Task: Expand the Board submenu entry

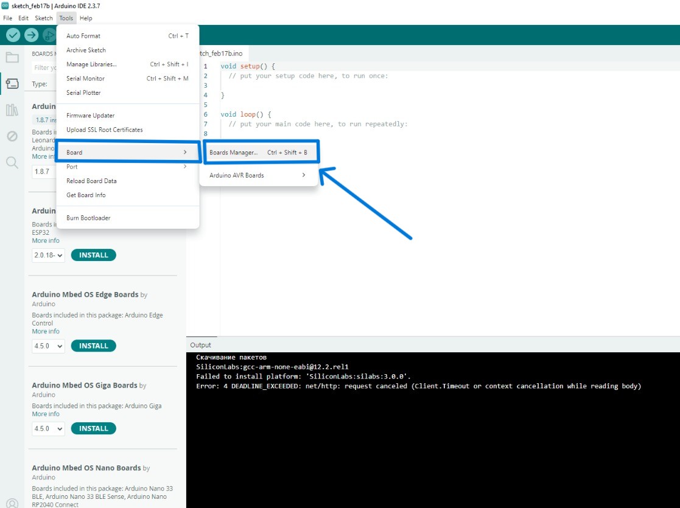Action: [127, 152]
